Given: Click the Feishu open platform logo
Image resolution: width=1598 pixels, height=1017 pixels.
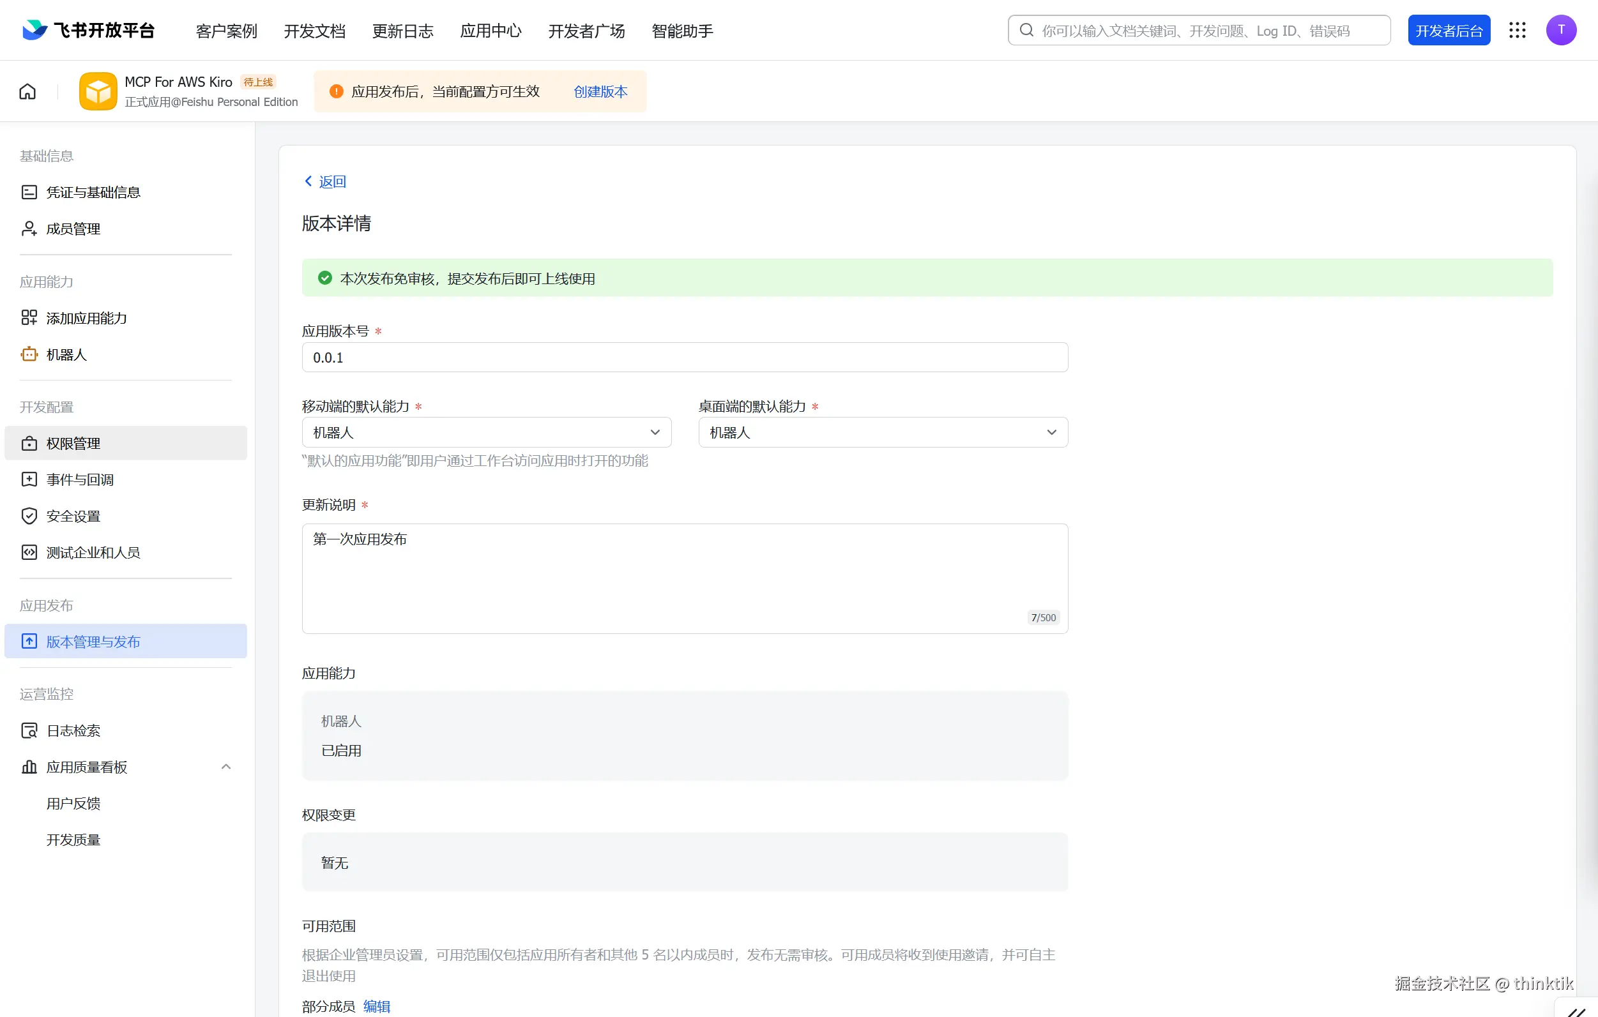Looking at the screenshot, I should click(x=88, y=31).
